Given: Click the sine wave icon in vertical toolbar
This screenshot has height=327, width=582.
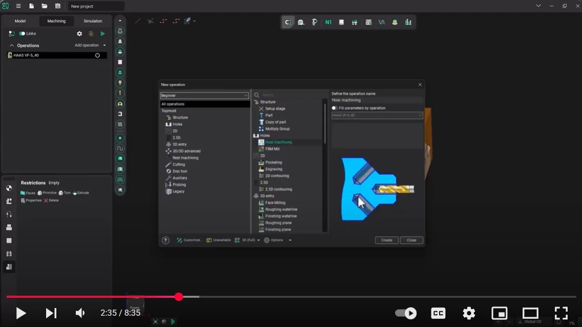Looking at the screenshot, I should [x=120, y=149].
